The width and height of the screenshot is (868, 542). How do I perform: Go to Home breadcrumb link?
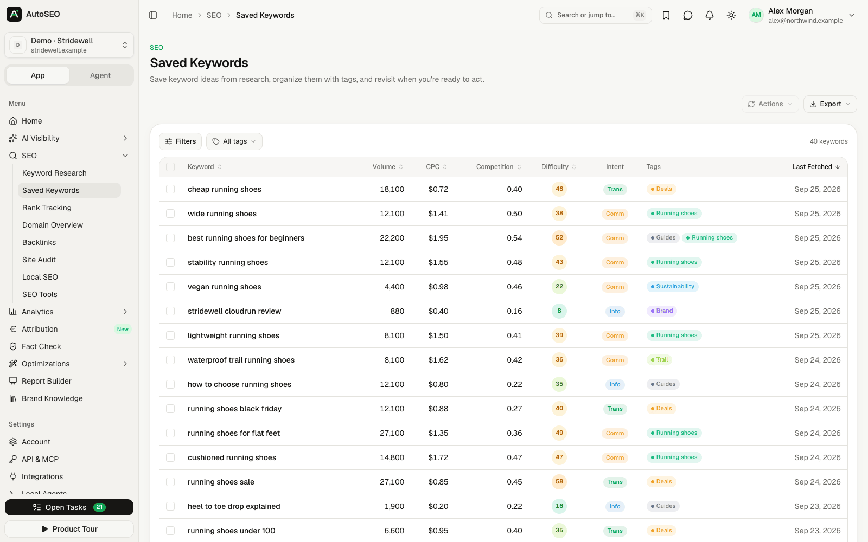(x=182, y=15)
